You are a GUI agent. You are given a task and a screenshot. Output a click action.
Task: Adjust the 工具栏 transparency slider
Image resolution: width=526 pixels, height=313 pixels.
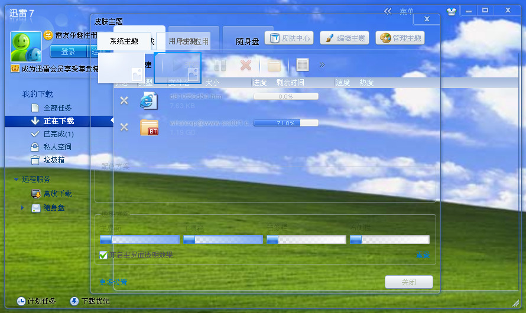[223, 240]
